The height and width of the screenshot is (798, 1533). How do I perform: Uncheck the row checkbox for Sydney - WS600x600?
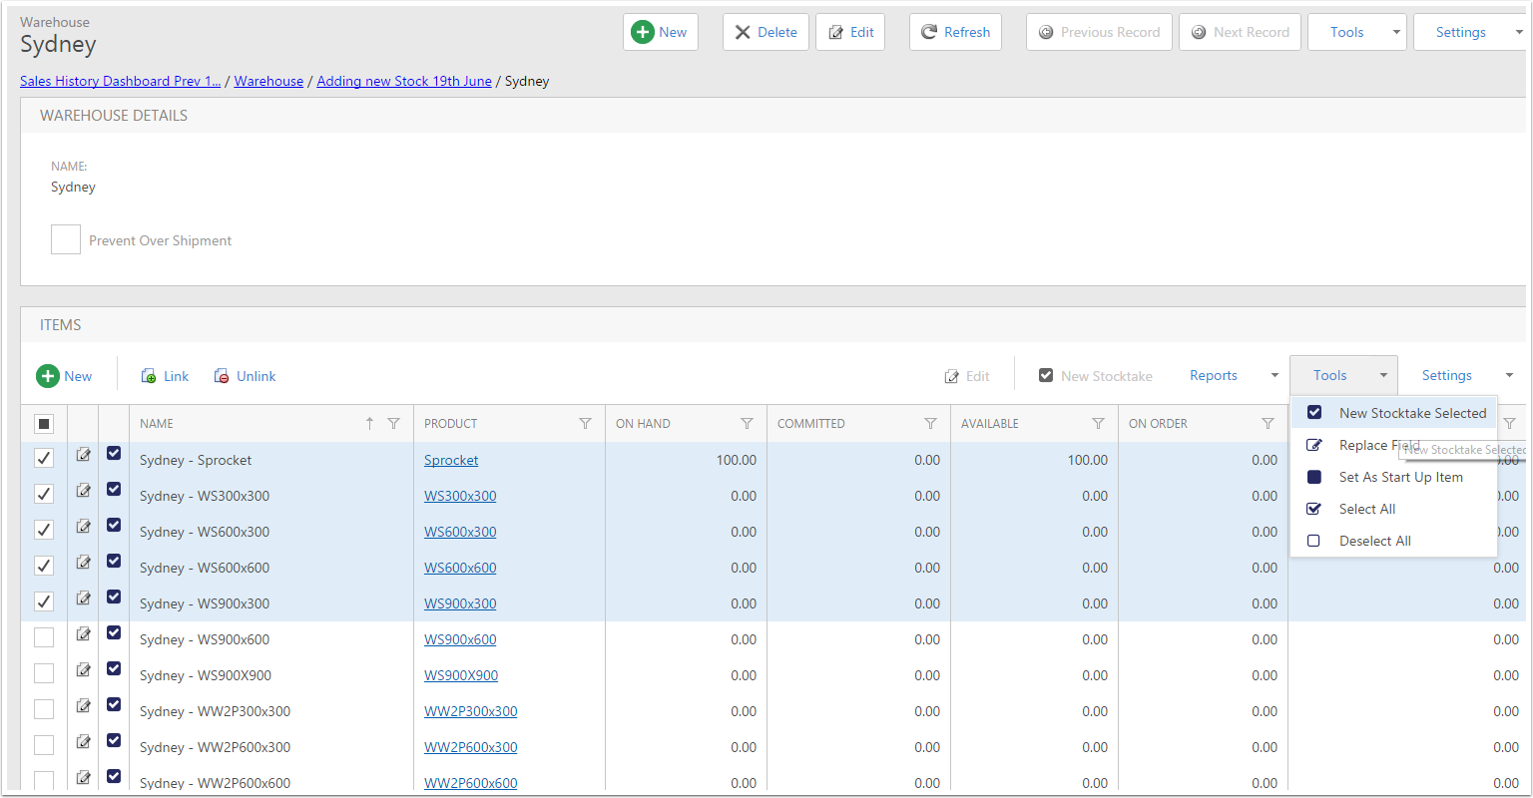(x=44, y=567)
